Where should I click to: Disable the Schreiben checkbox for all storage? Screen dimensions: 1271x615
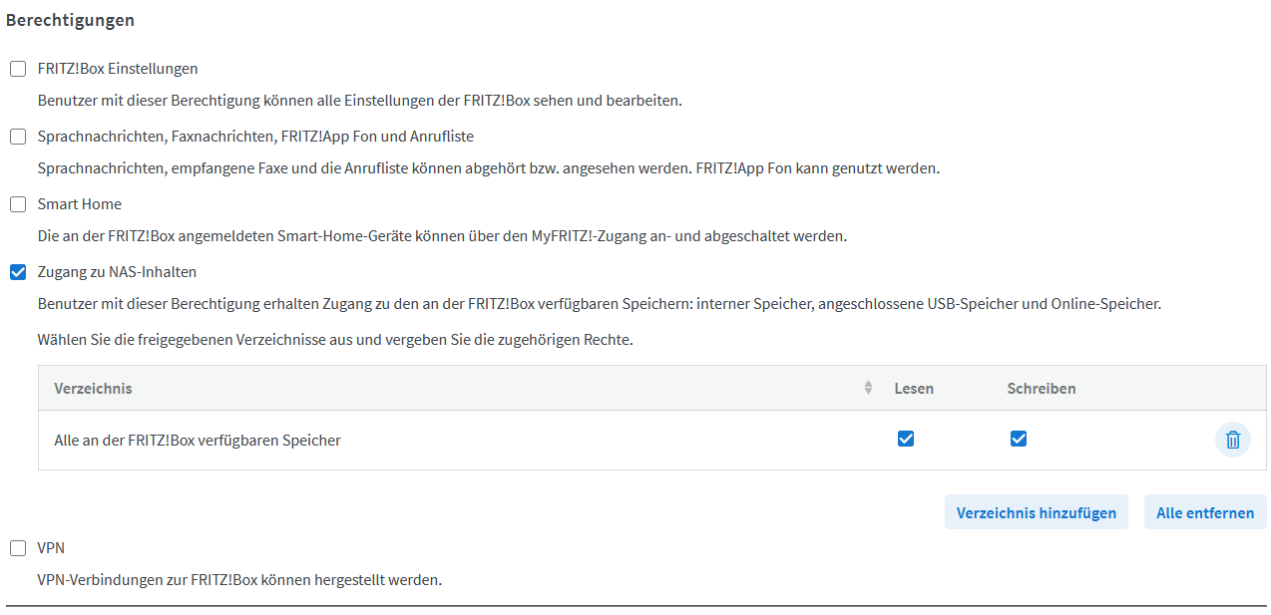click(1019, 439)
